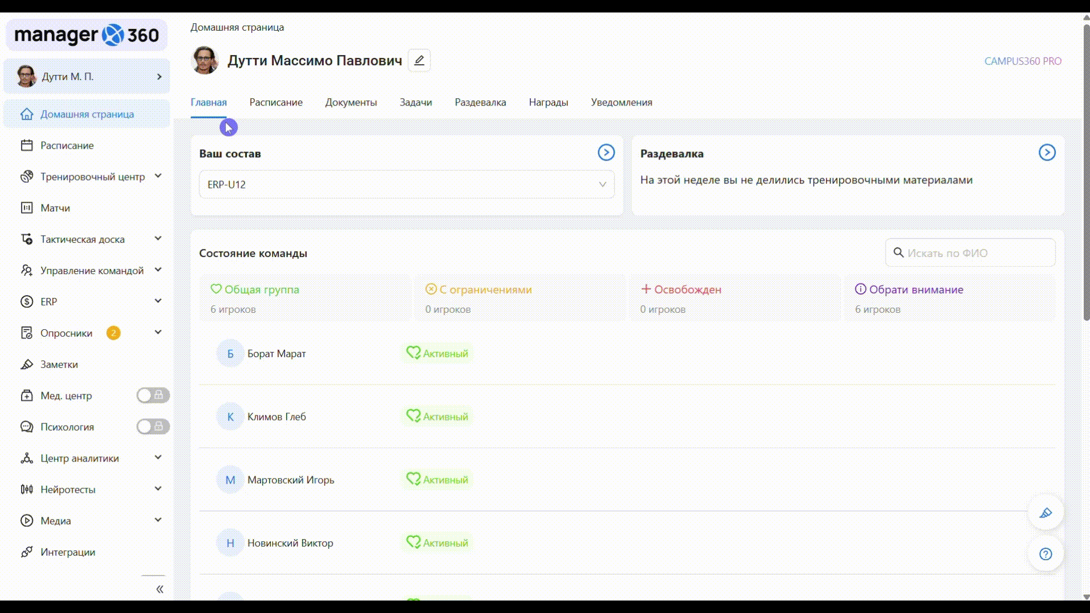Screen dimensions: 1090x613
Task: Open the Ваш состав arrow circle icon
Action: tap(606, 153)
